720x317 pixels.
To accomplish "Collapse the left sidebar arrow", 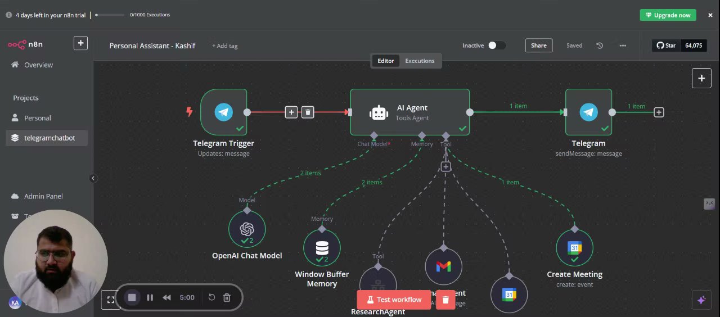I will tap(93, 178).
